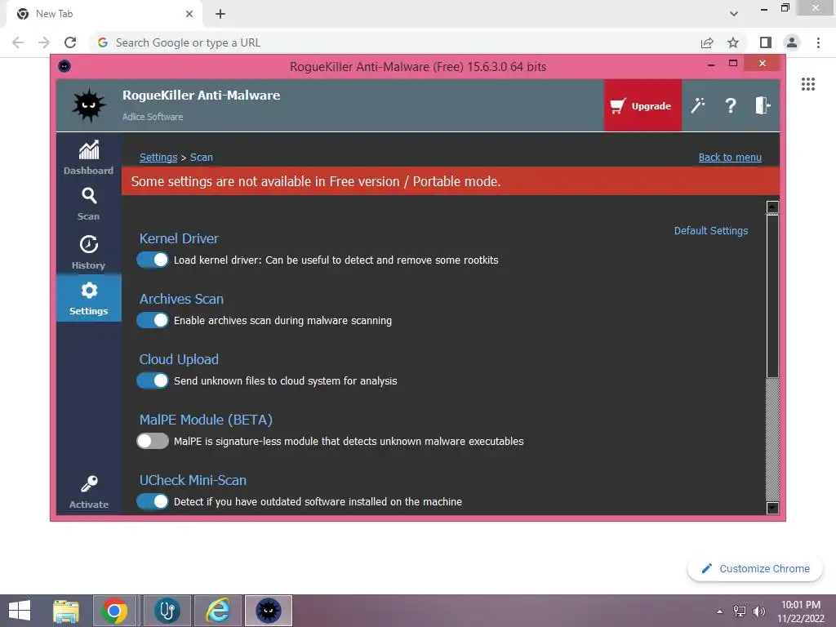
Task: Open the History clock section
Action: pyautogui.click(x=88, y=252)
